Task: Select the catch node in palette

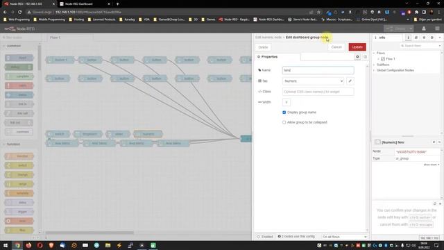Action: (19, 85)
